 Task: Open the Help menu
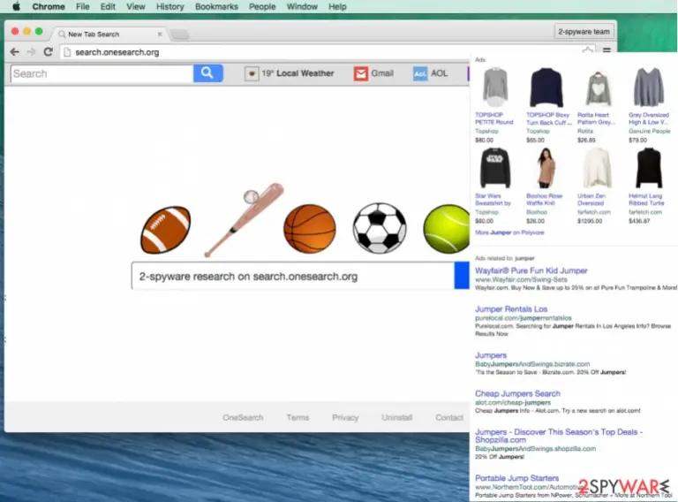tap(337, 6)
